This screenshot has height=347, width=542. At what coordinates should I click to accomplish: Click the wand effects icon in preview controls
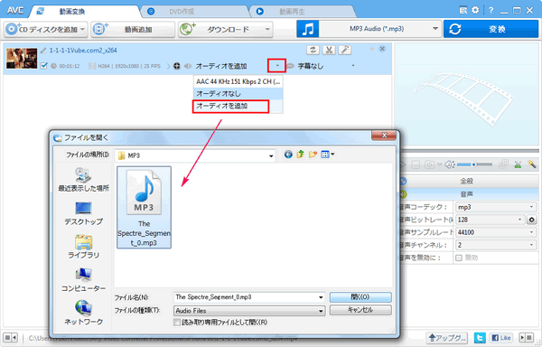tap(532, 164)
